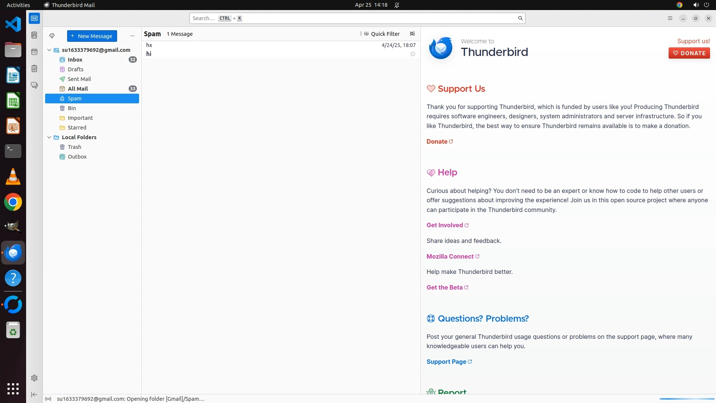The image size is (716, 403).
Task: Click the New Message button
Action: point(92,36)
